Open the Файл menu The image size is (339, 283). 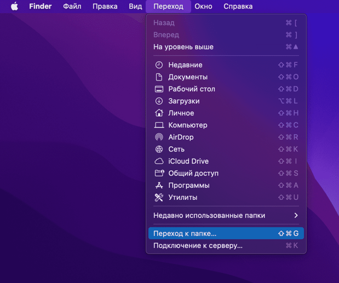click(x=72, y=6)
